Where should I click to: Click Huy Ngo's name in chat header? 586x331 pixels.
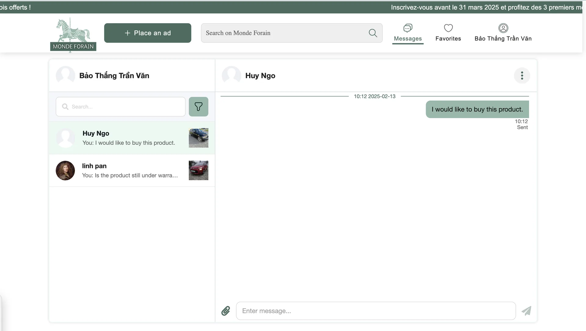coord(260,75)
